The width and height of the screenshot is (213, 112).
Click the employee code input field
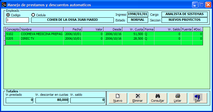pos(17,20)
